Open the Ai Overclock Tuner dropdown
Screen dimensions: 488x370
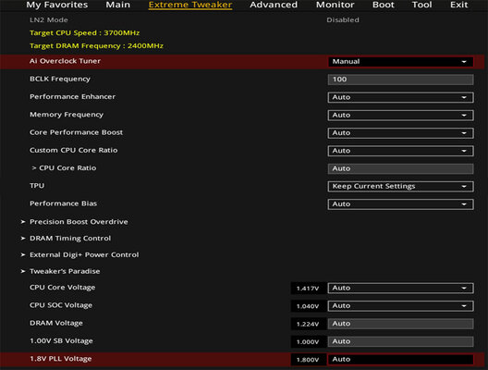pyautogui.click(x=400, y=62)
